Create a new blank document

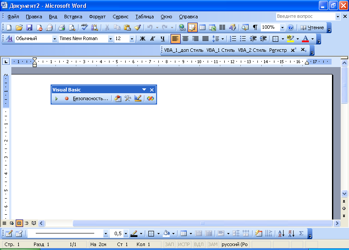9,27
